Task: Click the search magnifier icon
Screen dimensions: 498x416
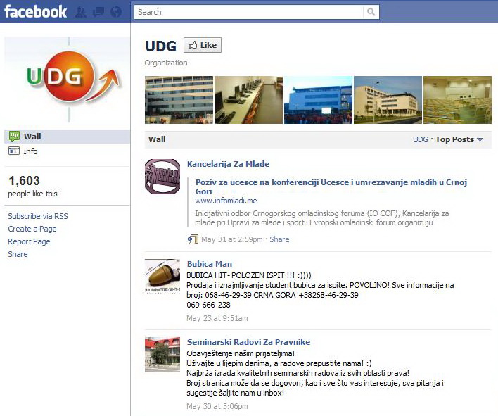Action: [x=371, y=12]
